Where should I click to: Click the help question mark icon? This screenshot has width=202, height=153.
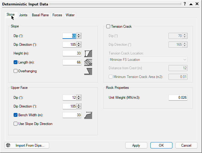[x=185, y=4]
